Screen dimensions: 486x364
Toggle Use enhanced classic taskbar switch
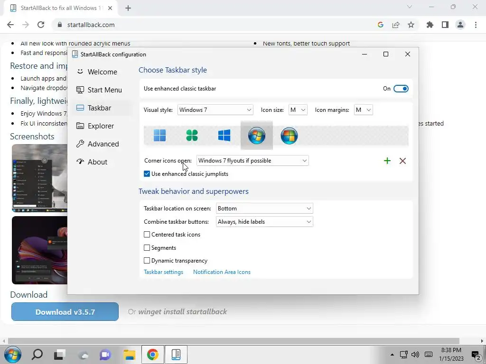coord(401,89)
